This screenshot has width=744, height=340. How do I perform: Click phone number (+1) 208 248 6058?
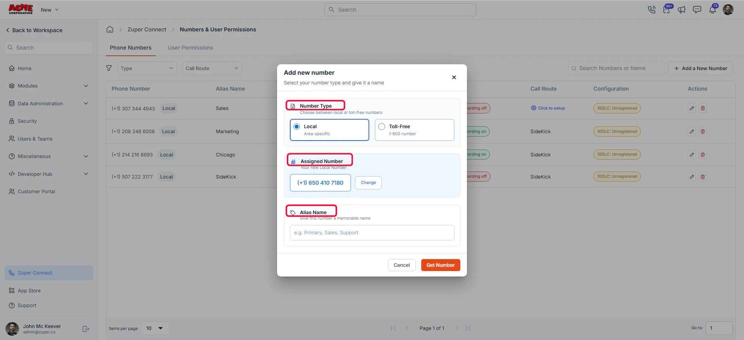[133, 132]
